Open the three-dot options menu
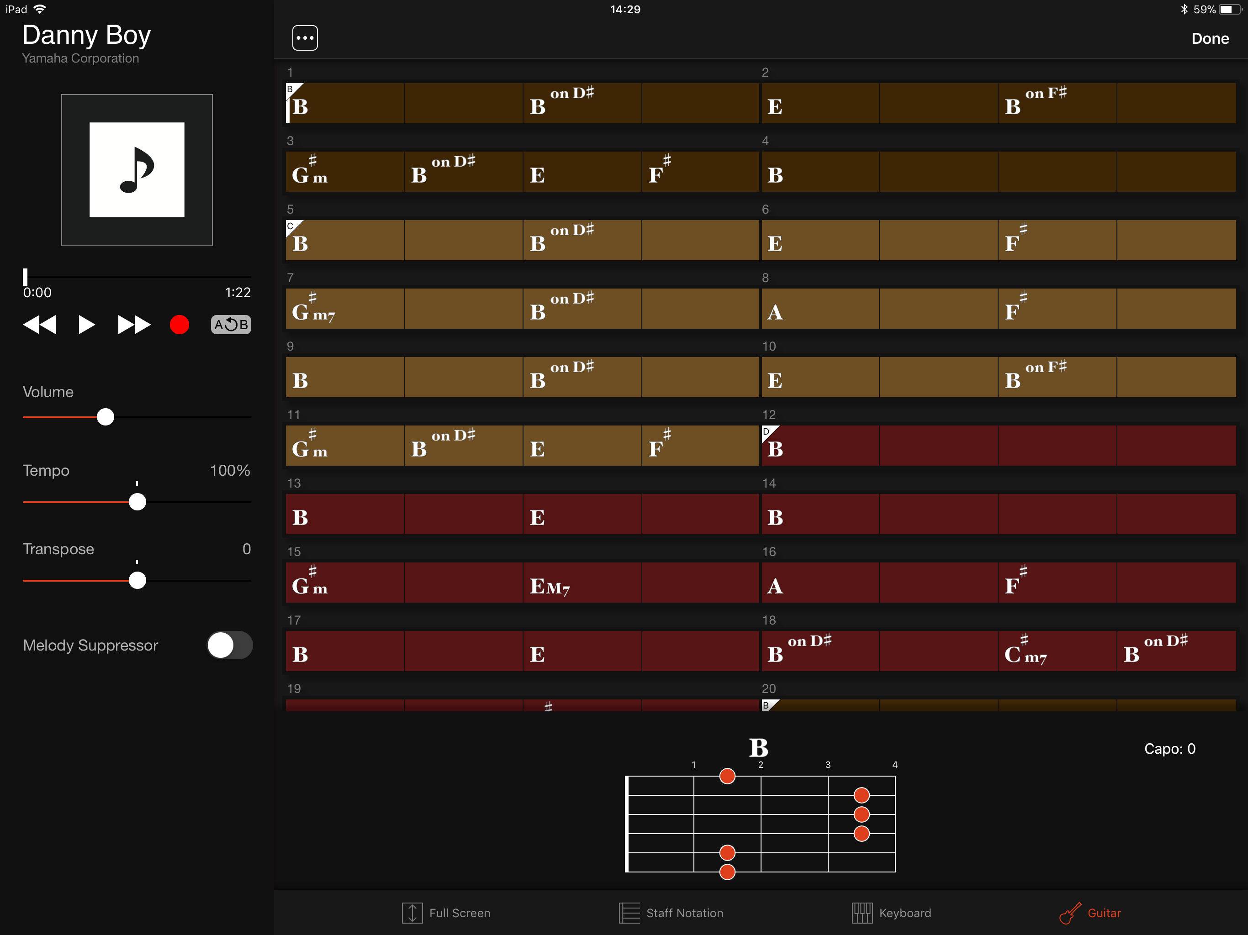The height and width of the screenshot is (935, 1248). pyautogui.click(x=305, y=38)
